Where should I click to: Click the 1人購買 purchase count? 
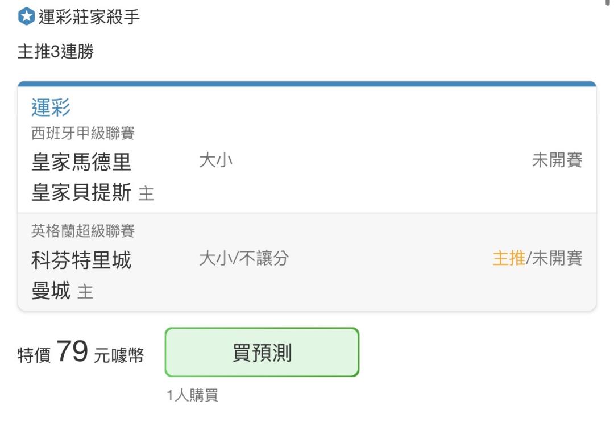click(192, 395)
